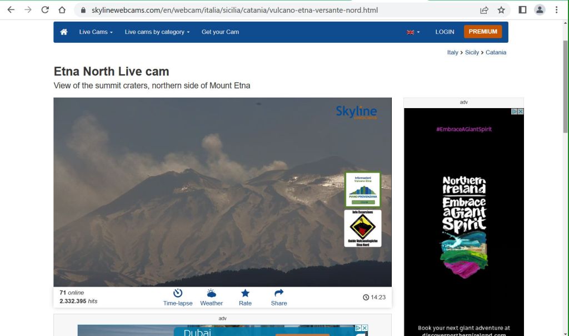Follow the Sicily breadcrumb link
This screenshot has height=336, width=569.
472,53
